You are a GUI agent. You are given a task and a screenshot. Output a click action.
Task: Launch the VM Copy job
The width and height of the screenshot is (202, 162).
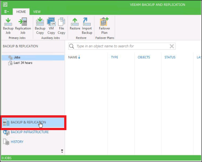pos(51,26)
